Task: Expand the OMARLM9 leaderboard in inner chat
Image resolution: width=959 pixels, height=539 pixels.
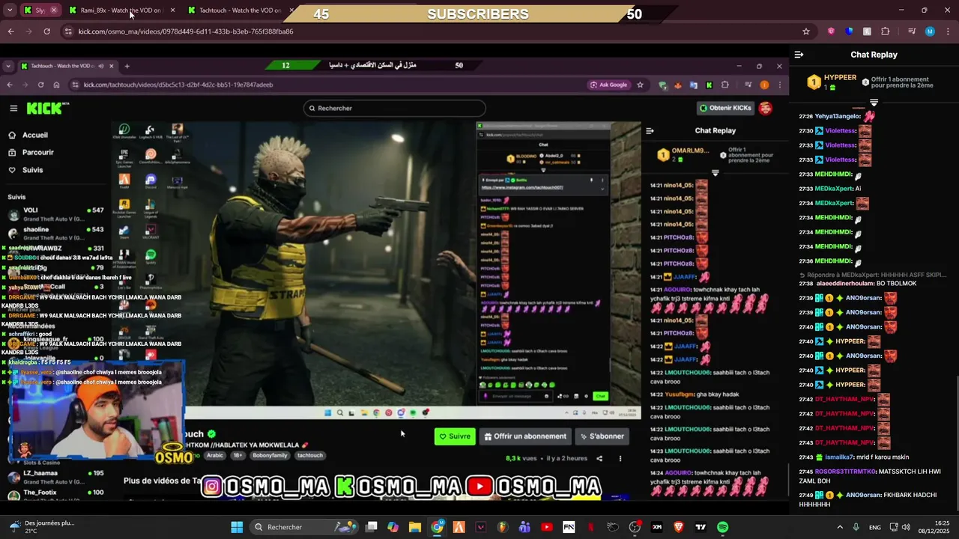Action: (x=715, y=173)
